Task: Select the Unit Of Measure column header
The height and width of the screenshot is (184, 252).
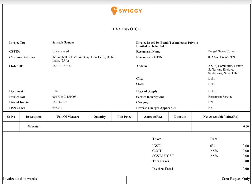Action: pos(68,117)
